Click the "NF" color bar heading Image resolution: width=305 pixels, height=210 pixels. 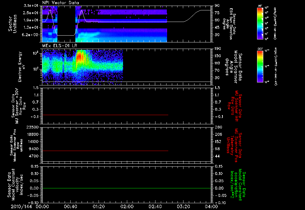[x=260, y=6]
